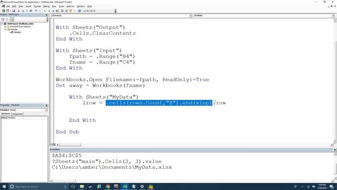Click the Insert UserForm toolbar icon
This screenshot has width=337, height=190.
(x=7, y=11)
